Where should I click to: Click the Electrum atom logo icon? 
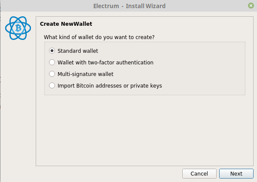point(18,28)
